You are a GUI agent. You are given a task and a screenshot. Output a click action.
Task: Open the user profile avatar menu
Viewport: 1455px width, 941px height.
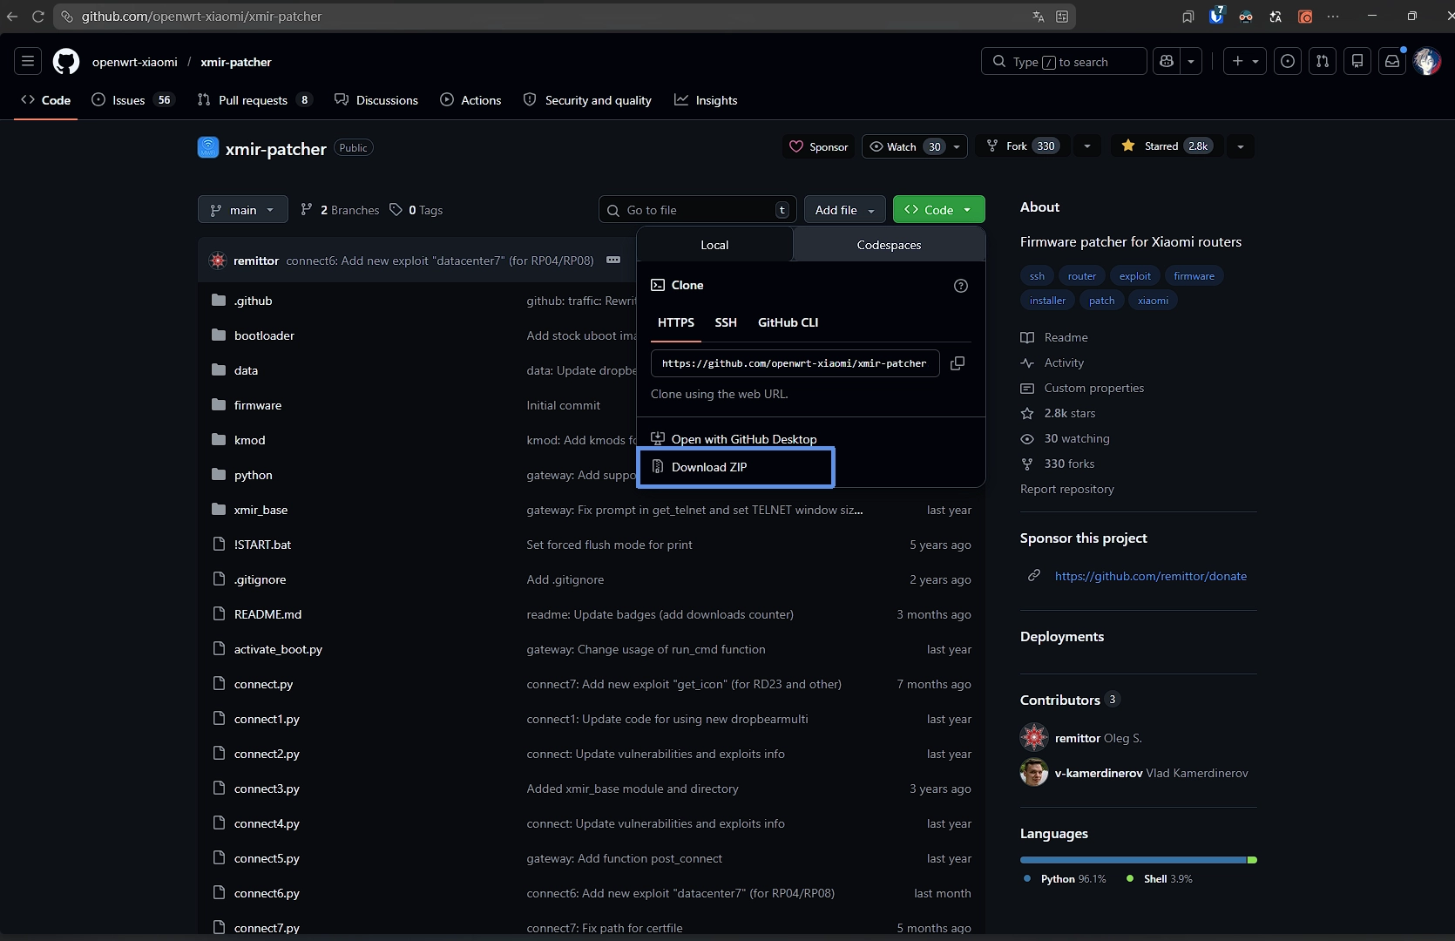point(1427,61)
